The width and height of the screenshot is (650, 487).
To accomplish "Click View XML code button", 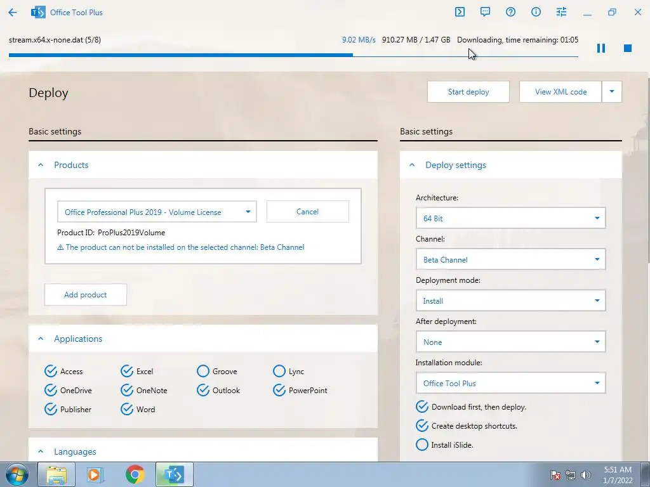I will click(x=560, y=91).
